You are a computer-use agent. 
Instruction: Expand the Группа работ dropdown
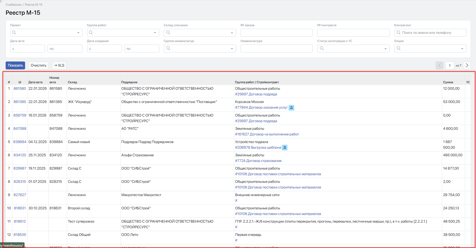(x=155, y=33)
